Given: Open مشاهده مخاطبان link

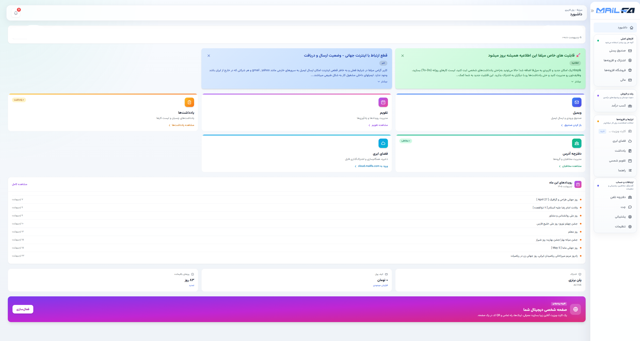Looking at the screenshot, I should (x=570, y=166).
